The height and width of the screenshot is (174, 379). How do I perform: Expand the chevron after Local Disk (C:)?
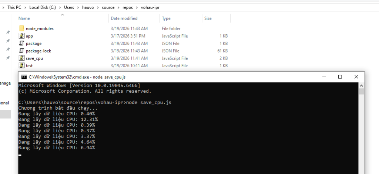tap(60, 7)
